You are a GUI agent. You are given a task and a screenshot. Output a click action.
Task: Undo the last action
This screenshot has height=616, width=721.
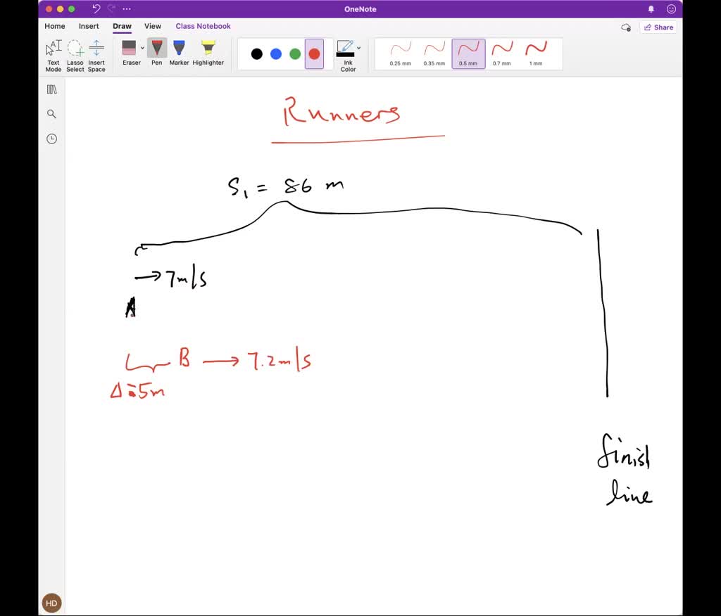[x=96, y=8]
